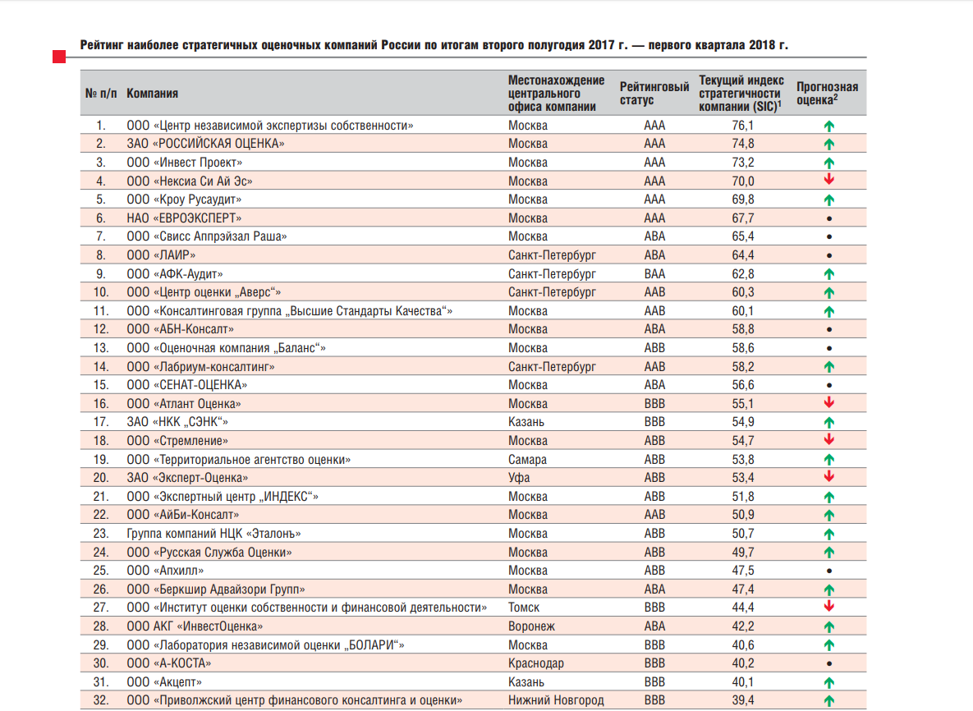Click the green arrow for ООО «Акцепт»
This screenshot has height=711, width=973.
click(829, 682)
